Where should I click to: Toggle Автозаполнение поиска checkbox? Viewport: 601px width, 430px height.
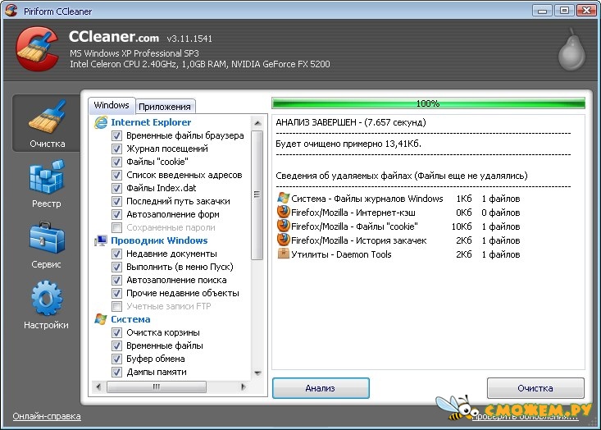pyautogui.click(x=117, y=280)
